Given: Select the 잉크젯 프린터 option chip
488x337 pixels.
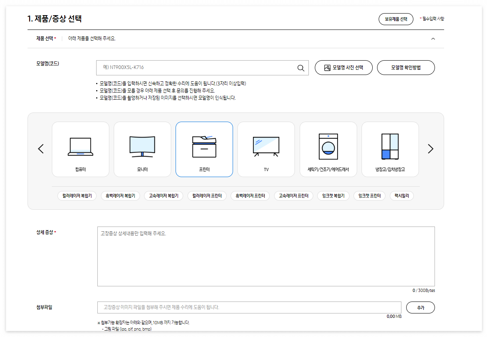Looking at the screenshot, I should [x=369, y=196].
